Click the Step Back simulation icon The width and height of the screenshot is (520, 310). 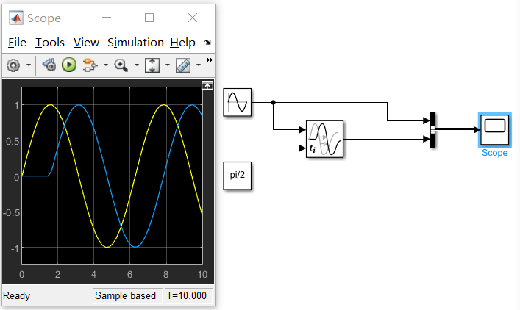(49, 65)
